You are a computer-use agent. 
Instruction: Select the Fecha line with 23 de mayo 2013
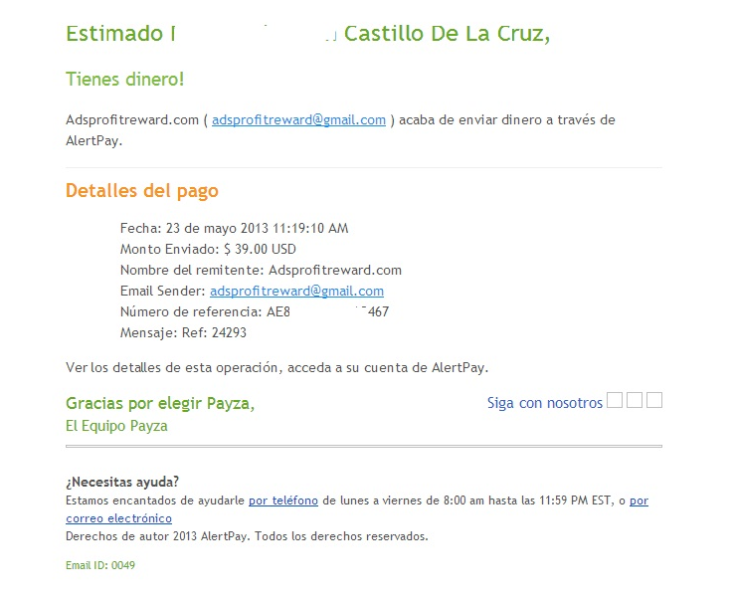pos(234,229)
